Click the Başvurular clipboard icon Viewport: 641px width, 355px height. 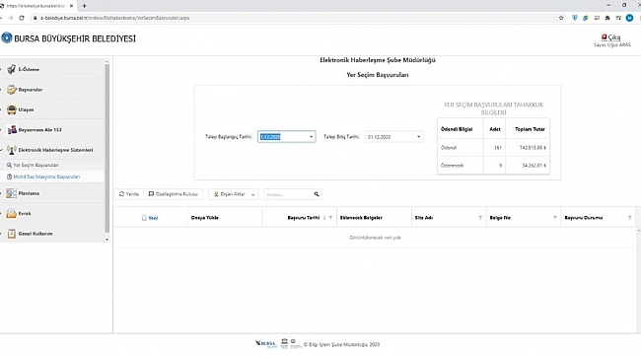click(x=12, y=89)
